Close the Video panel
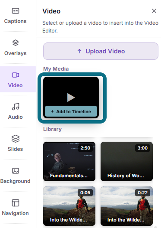This screenshot has width=161, height=228. (x=154, y=11)
